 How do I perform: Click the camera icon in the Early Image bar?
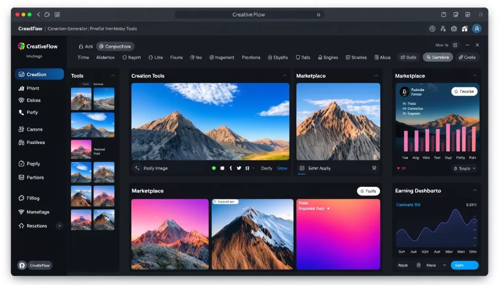pyautogui.click(x=137, y=168)
